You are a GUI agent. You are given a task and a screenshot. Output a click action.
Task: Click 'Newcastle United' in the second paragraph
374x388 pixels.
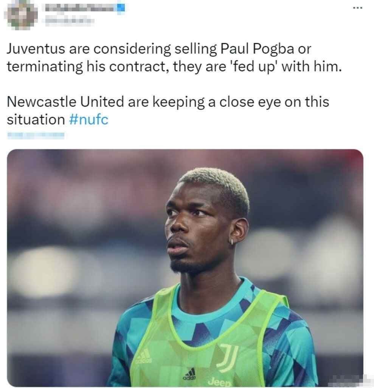(x=65, y=102)
